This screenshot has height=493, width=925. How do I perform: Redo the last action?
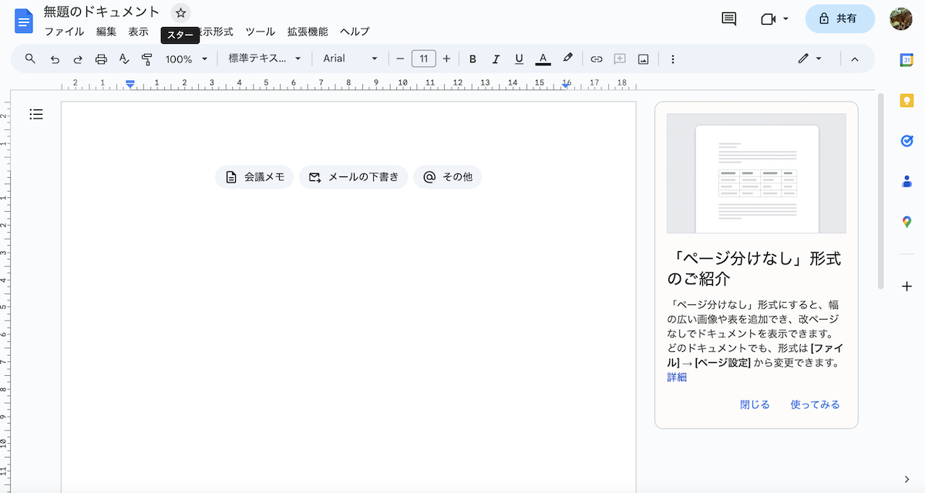tap(78, 59)
